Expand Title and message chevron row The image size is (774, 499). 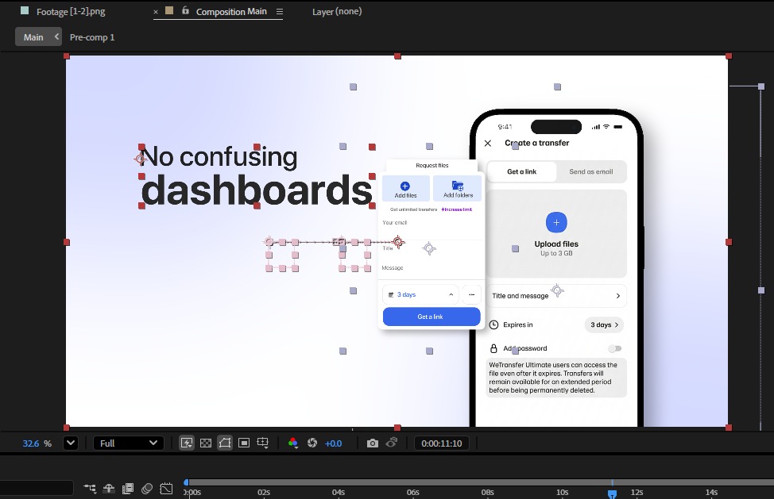coord(556,296)
